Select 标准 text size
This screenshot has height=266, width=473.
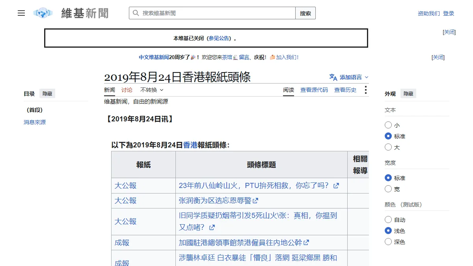click(x=388, y=136)
